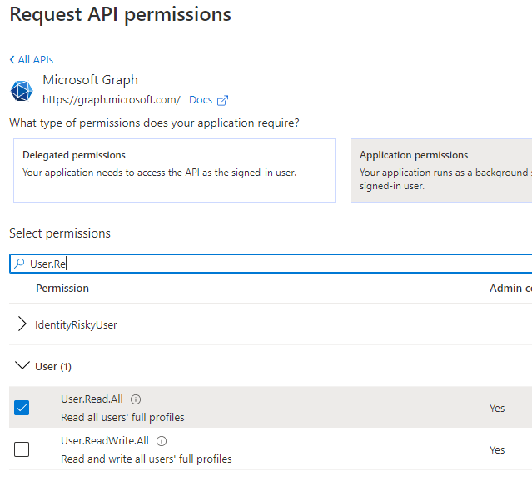Click the back chevron beside All APIs

pyautogui.click(x=12, y=60)
